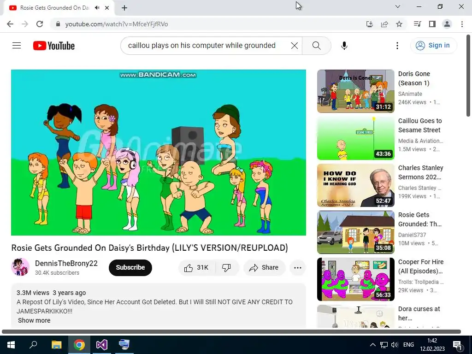Open tab search chevron
This screenshot has width=472, height=354.
[398, 6]
